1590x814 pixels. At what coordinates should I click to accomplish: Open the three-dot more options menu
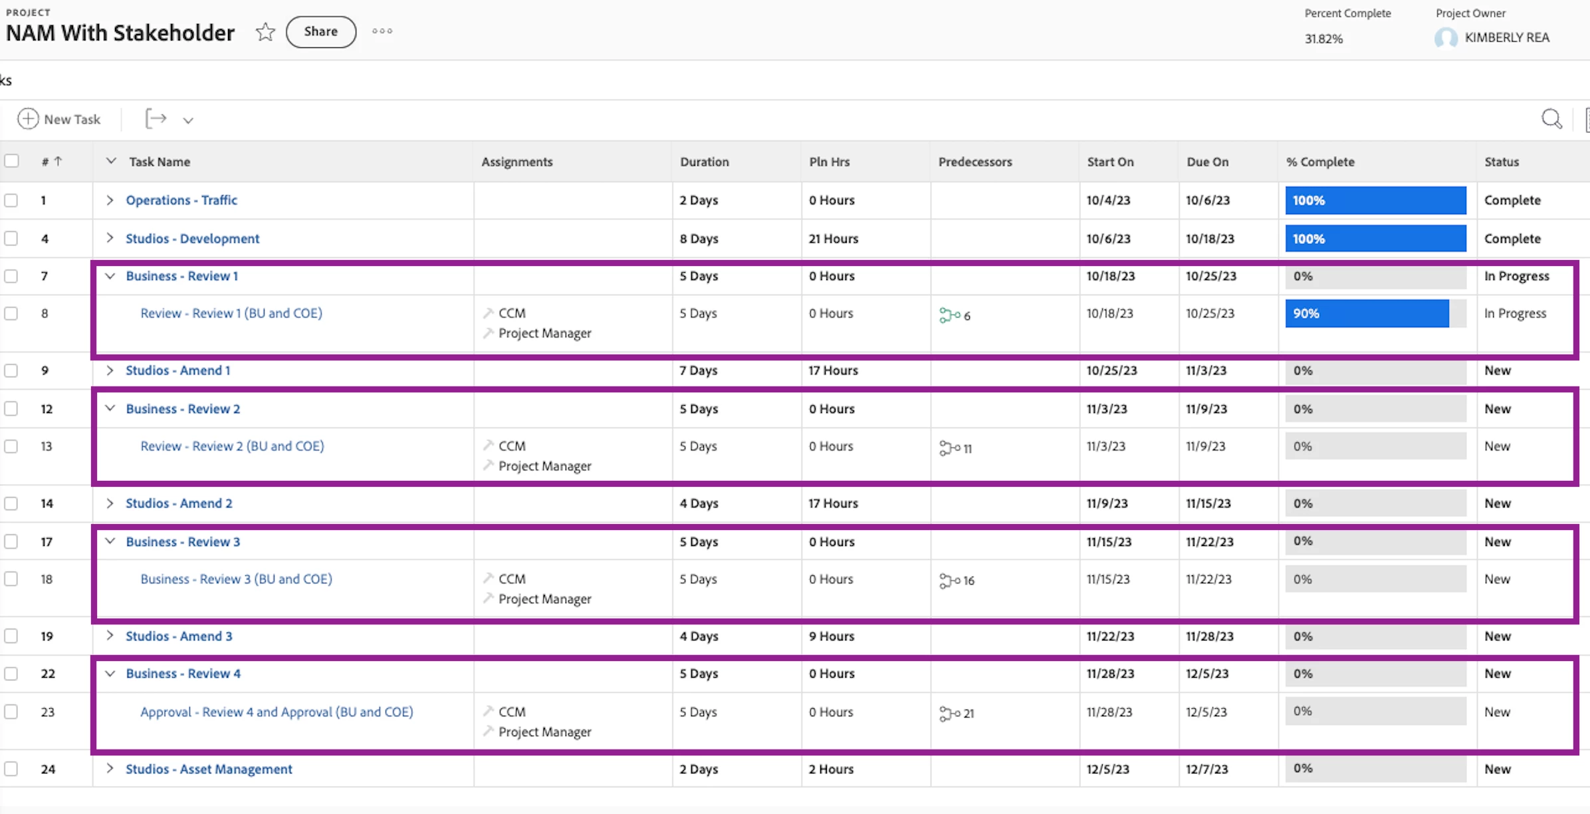tap(382, 31)
